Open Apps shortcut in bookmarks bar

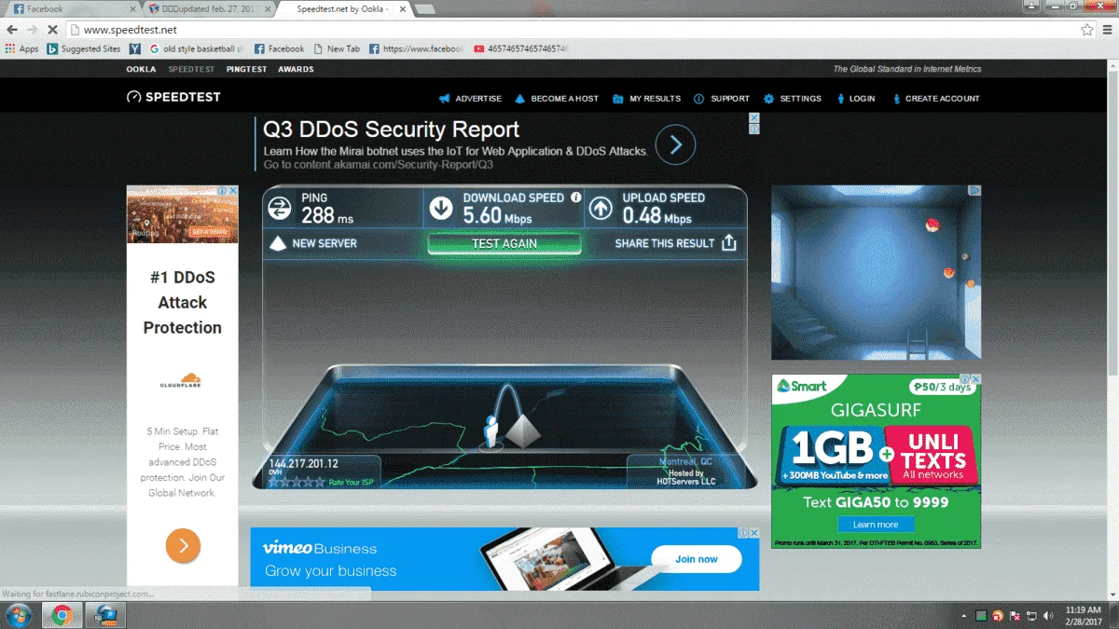pos(21,48)
